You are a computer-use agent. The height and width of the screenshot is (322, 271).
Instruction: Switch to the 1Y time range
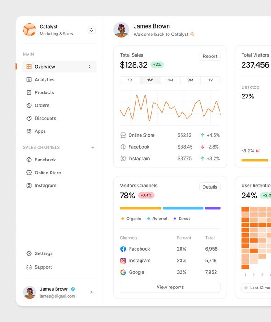point(210,80)
